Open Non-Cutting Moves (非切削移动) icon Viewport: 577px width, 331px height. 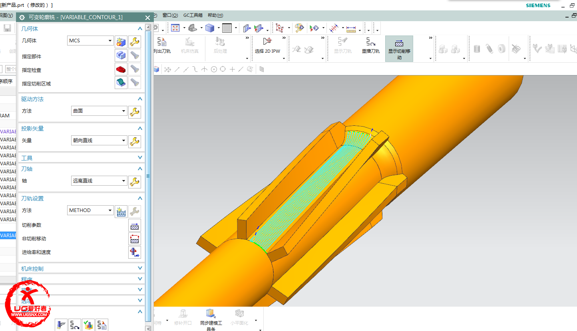tap(135, 239)
